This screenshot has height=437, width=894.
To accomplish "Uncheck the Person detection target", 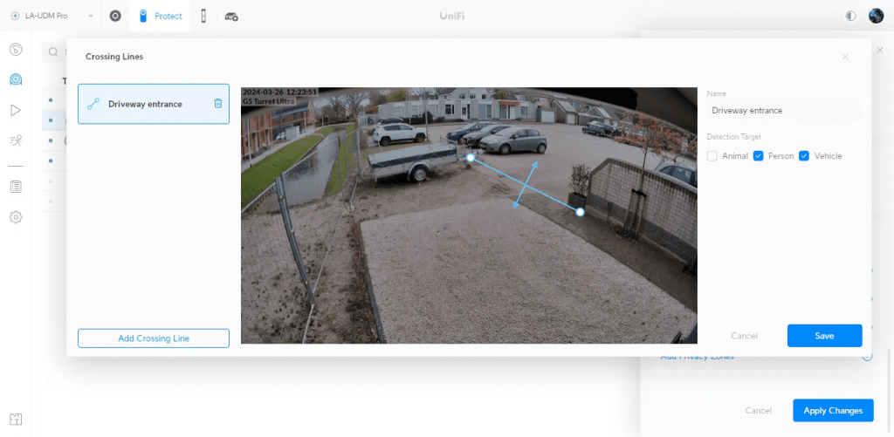I will pyautogui.click(x=759, y=156).
